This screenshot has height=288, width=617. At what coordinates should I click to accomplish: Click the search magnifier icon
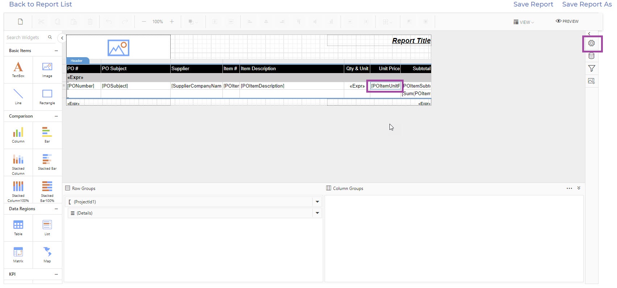50,37
